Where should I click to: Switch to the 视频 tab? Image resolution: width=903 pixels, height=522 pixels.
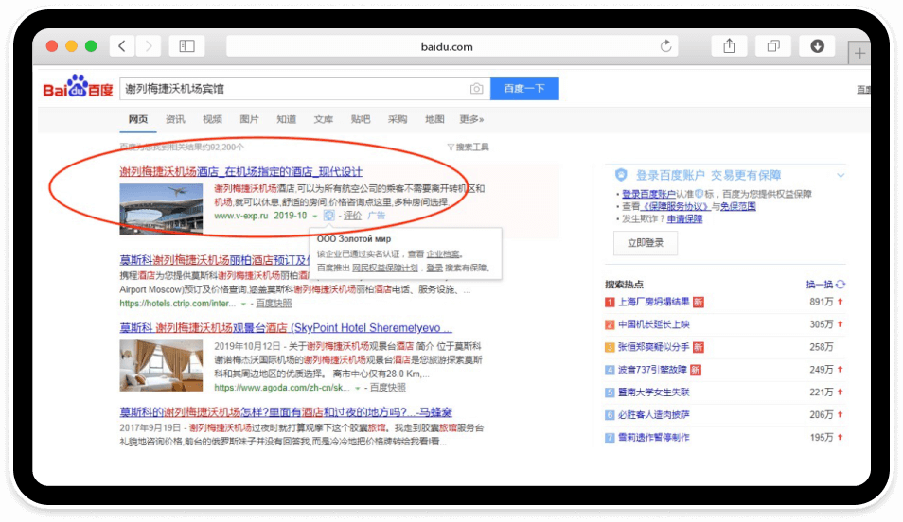(x=212, y=119)
